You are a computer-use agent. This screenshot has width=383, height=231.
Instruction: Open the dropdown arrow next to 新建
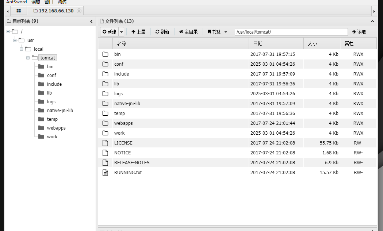pos(121,32)
